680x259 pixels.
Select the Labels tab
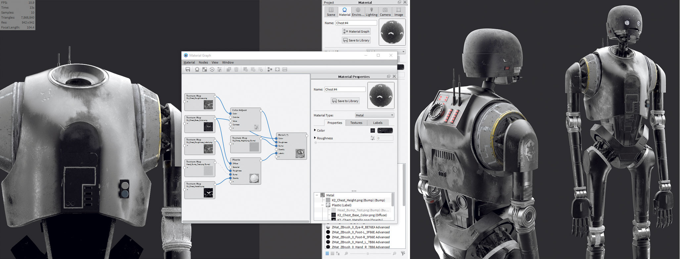[x=378, y=123]
